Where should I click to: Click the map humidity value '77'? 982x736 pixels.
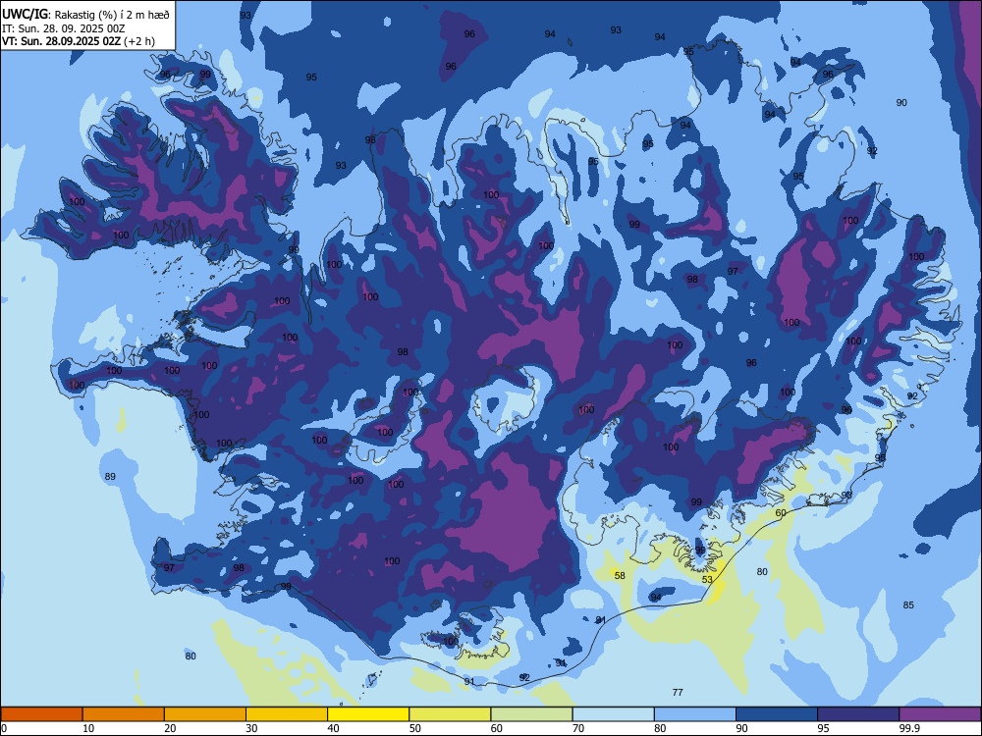coord(678,692)
